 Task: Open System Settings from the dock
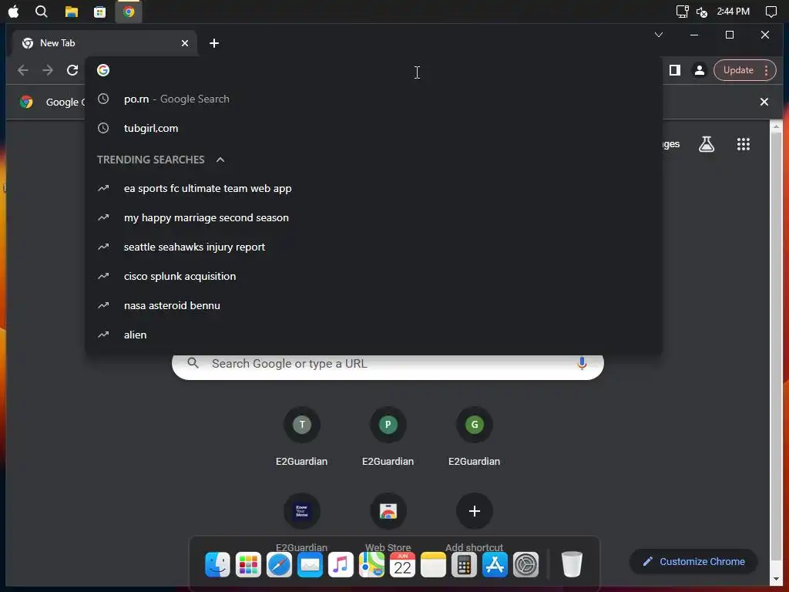tap(525, 565)
